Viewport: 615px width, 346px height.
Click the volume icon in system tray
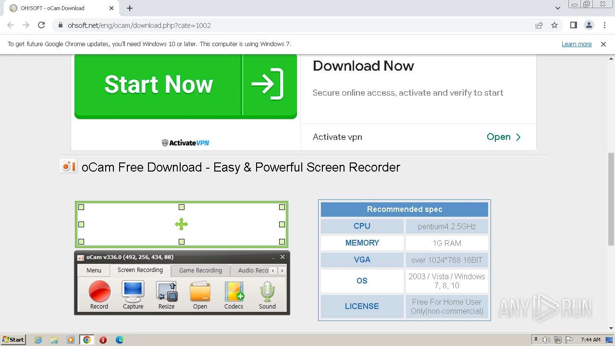pyautogui.click(x=546, y=340)
